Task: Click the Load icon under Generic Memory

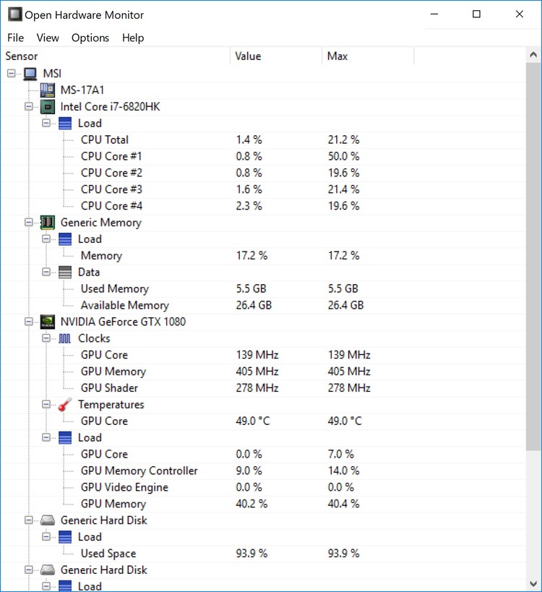Action: pyautogui.click(x=65, y=239)
